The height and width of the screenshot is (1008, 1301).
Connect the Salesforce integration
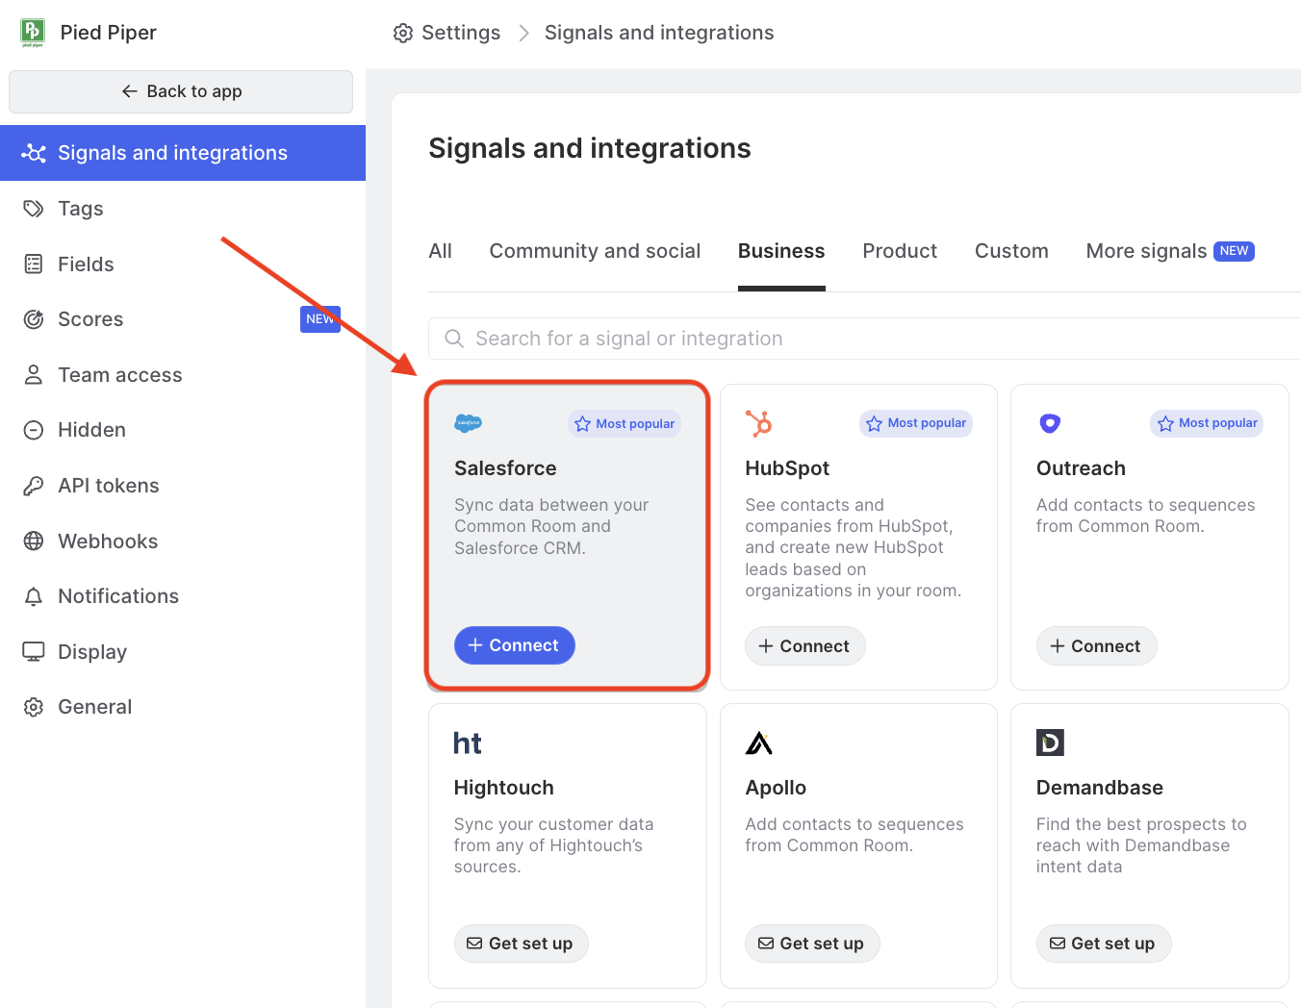[x=515, y=645]
